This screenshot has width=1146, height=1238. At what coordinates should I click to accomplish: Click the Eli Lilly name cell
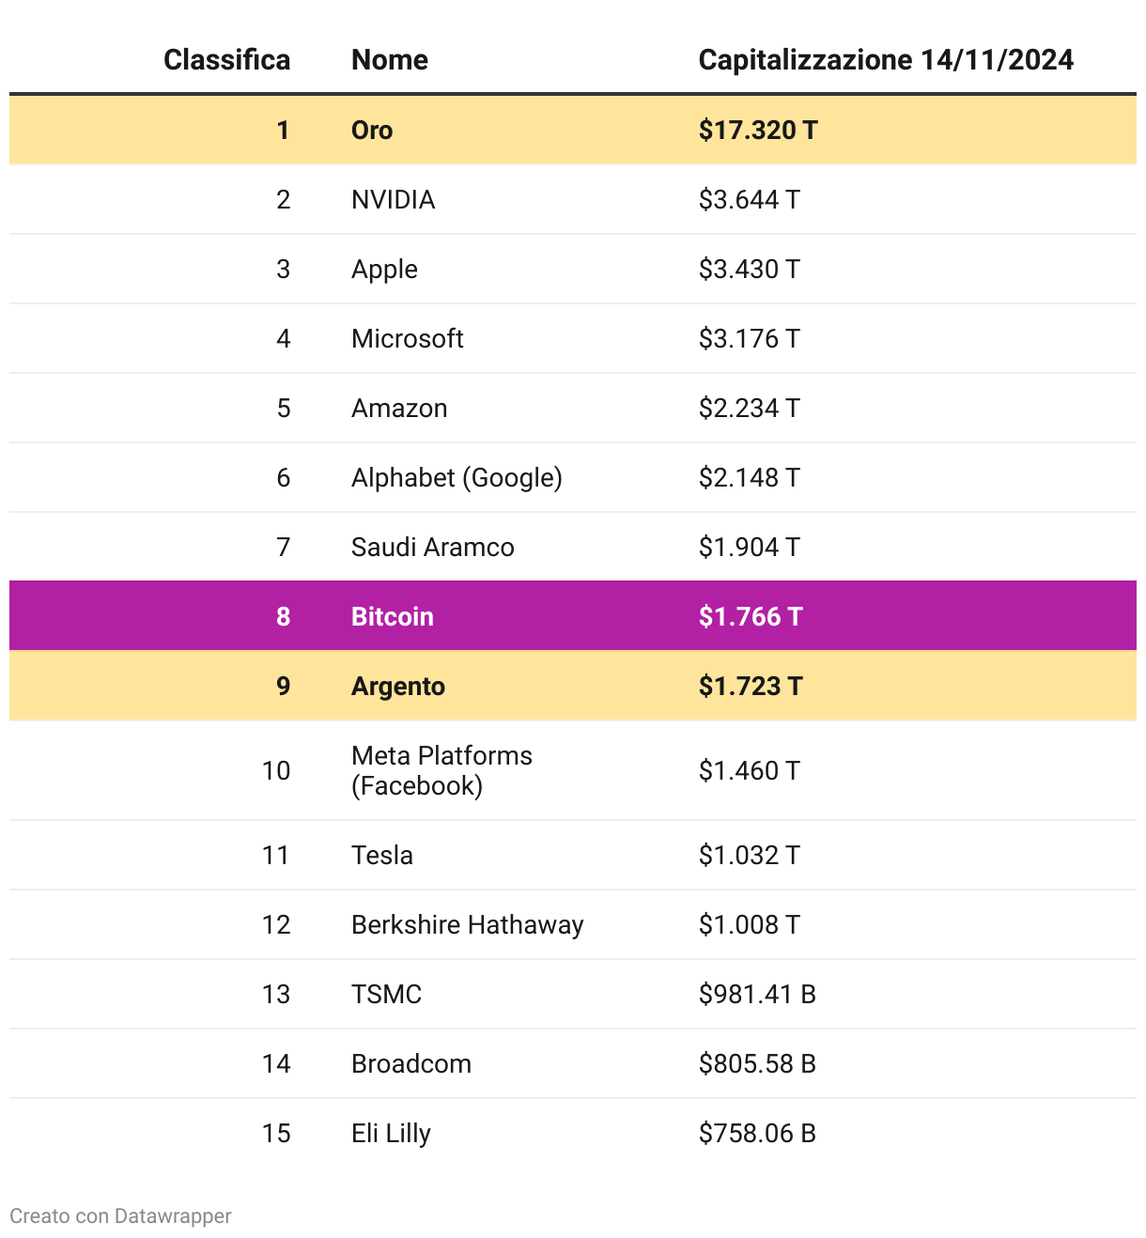click(x=391, y=1133)
